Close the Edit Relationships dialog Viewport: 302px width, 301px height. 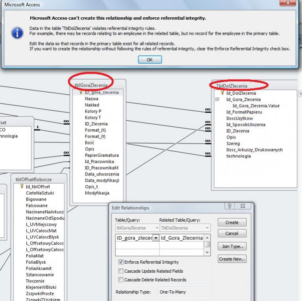pyautogui.click(x=243, y=206)
